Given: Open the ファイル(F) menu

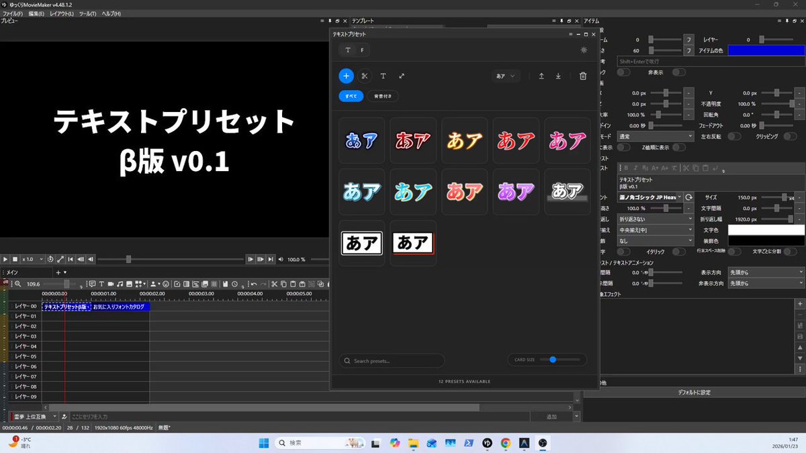Looking at the screenshot, I should [12, 13].
